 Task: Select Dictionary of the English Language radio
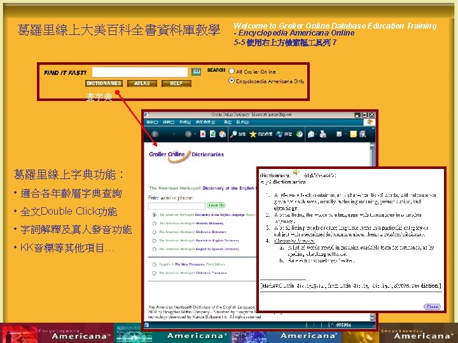(x=154, y=215)
